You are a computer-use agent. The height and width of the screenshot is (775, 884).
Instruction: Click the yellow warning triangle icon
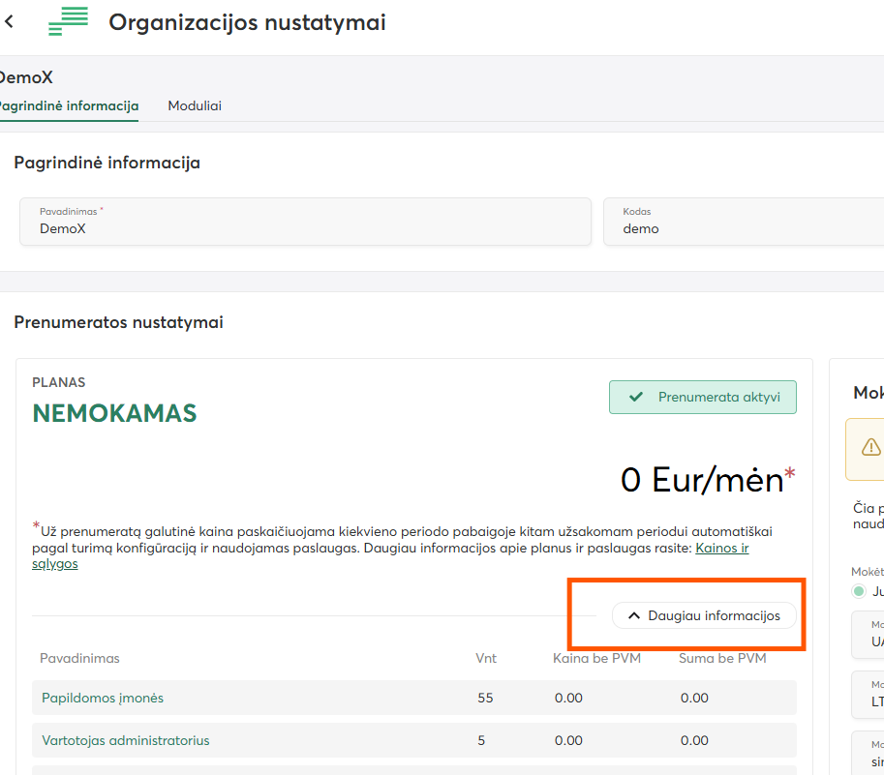coord(870,447)
